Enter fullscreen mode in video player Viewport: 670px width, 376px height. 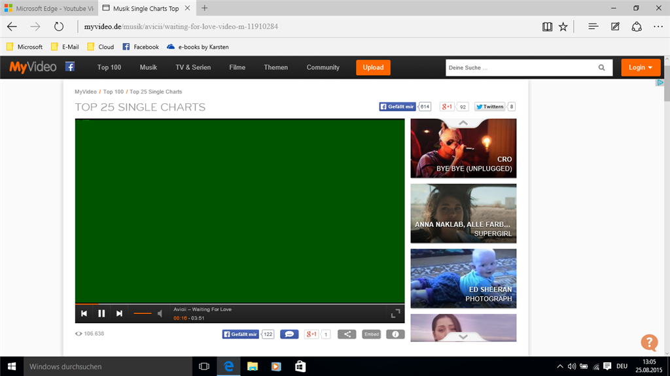click(x=396, y=313)
